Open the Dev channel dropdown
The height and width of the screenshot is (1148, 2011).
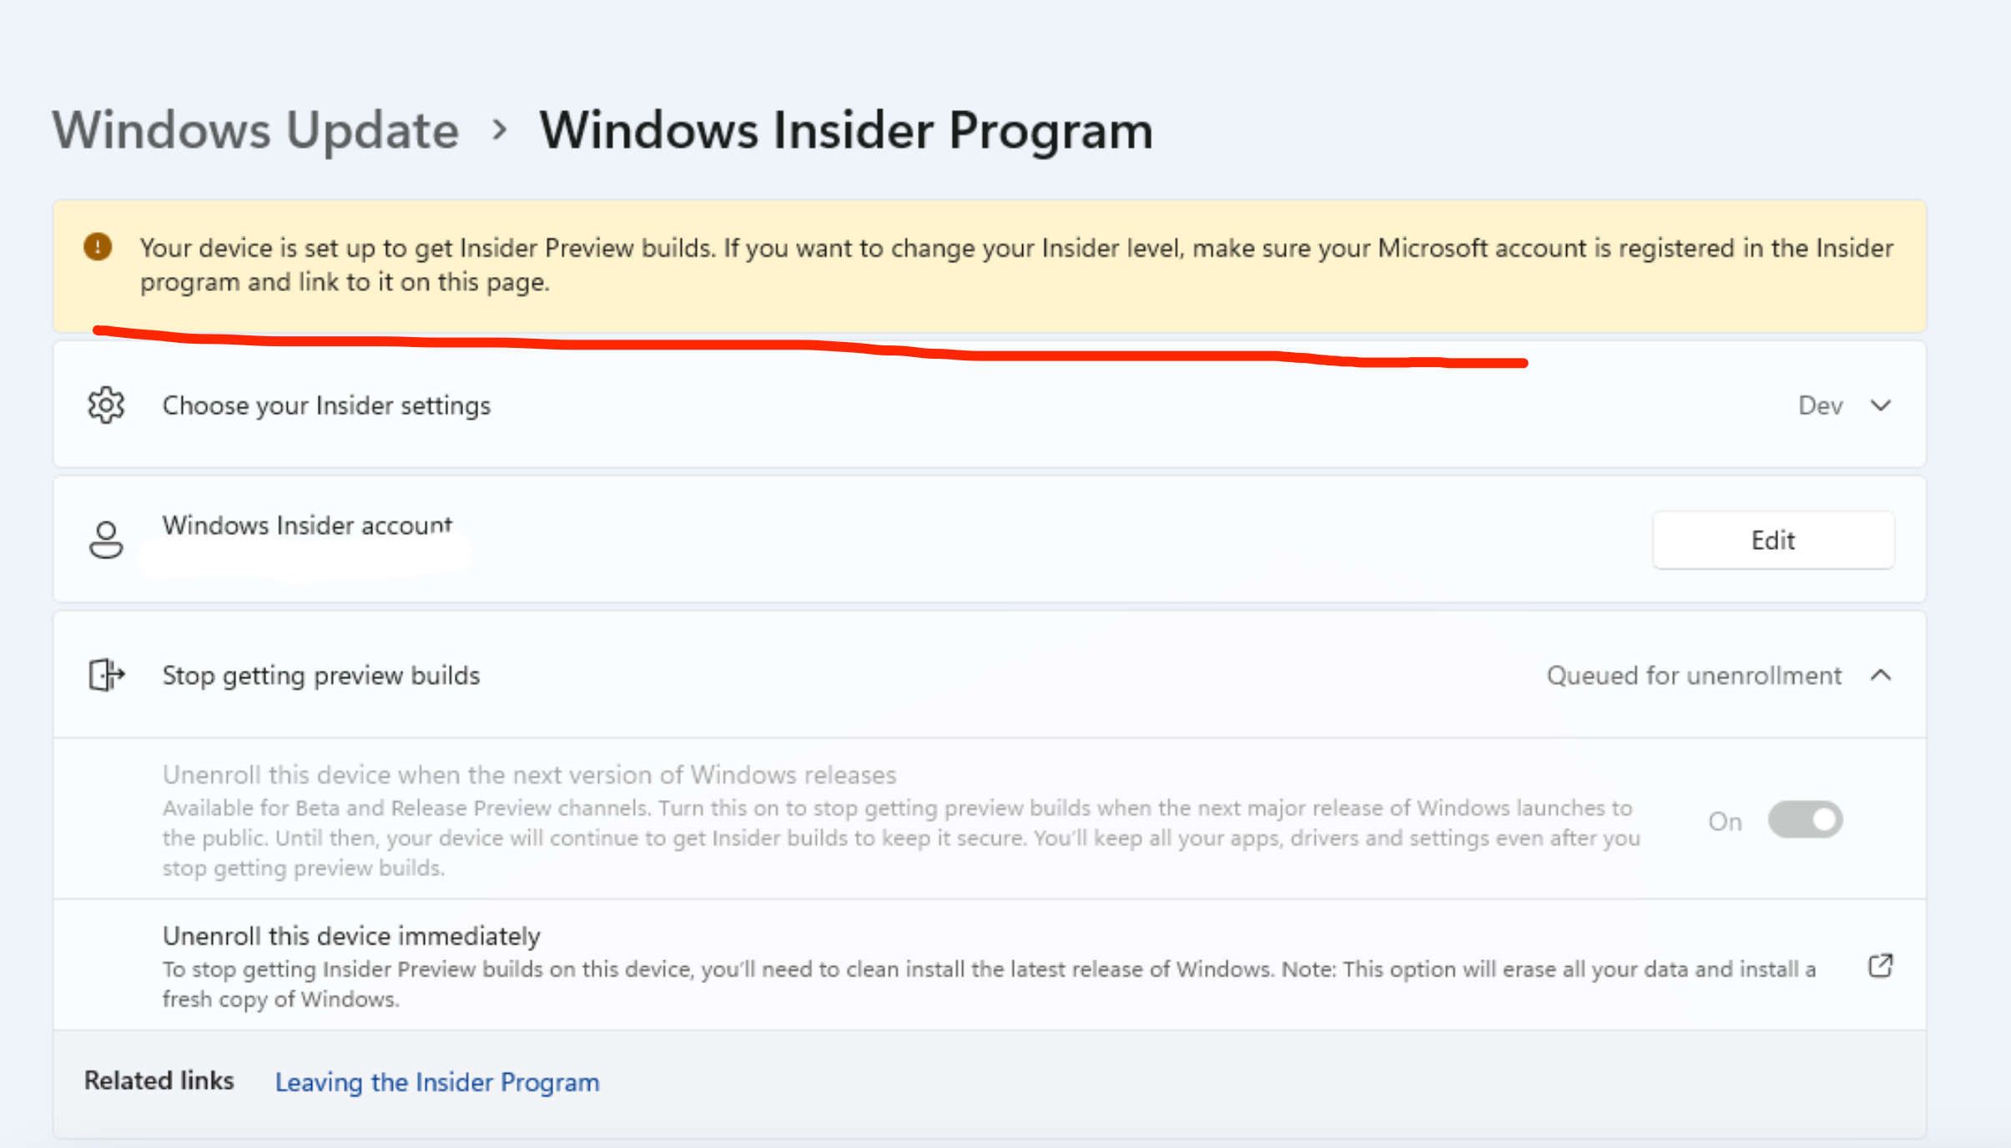(1881, 405)
